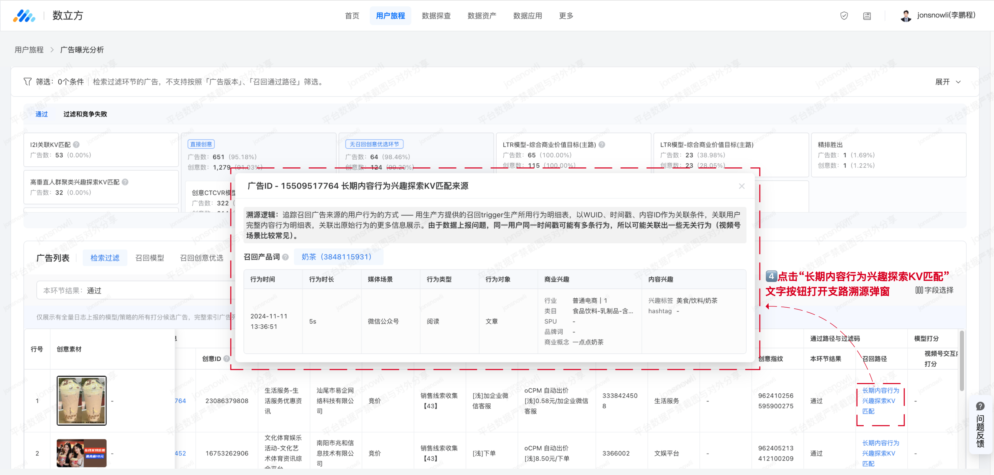Open the document icon in header
The width and height of the screenshot is (994, 475).
[x=867, y=16]
